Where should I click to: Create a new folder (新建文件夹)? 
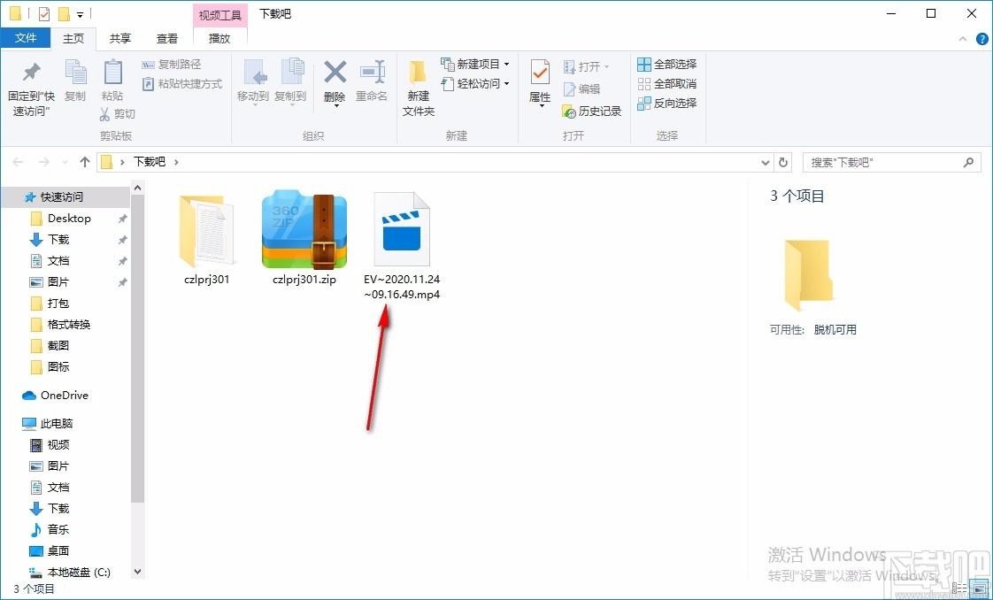click(x=418, y=87)
